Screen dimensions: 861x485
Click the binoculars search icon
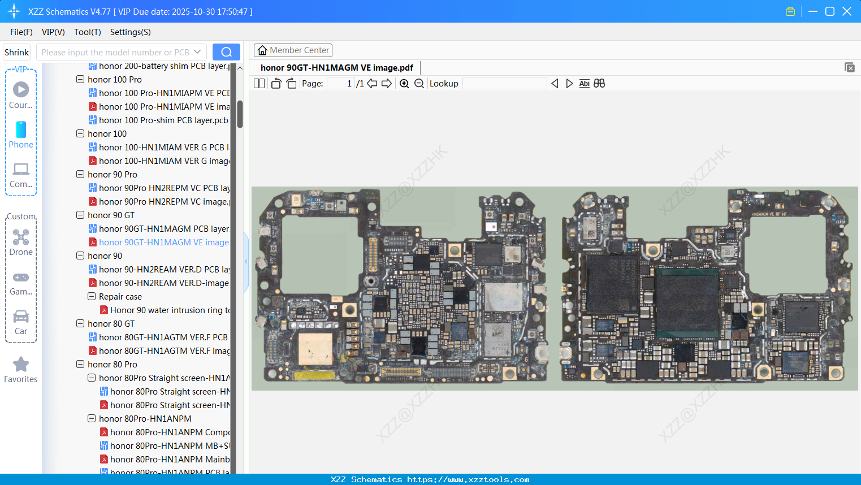pos(599,84)
